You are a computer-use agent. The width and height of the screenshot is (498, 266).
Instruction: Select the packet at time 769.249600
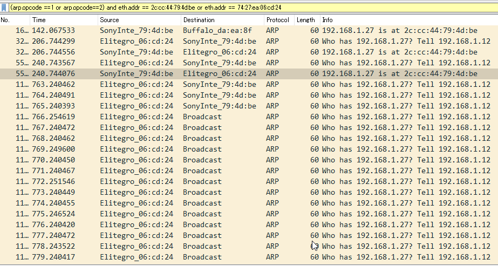249,149
